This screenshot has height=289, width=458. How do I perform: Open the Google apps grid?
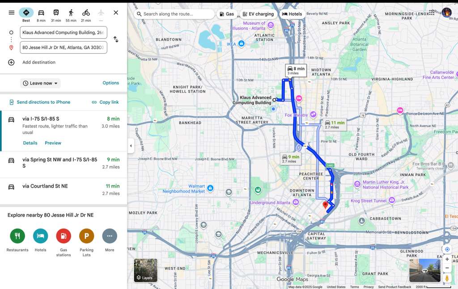(x=432, y=12)
